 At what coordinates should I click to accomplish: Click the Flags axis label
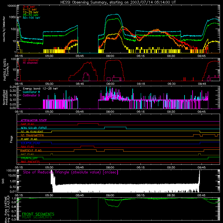pyautogui.click(x=11, y=139)
